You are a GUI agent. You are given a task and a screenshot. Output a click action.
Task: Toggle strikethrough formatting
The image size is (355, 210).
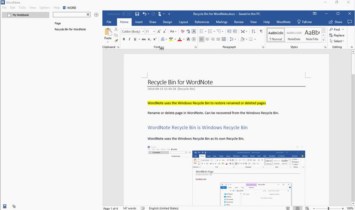click(144, 39)
